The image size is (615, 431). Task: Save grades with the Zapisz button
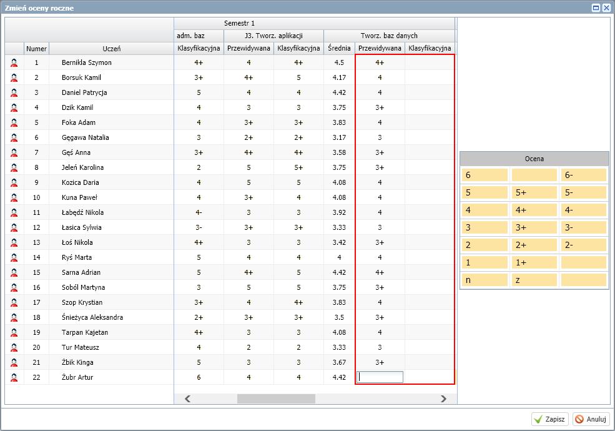click(550, 419)
